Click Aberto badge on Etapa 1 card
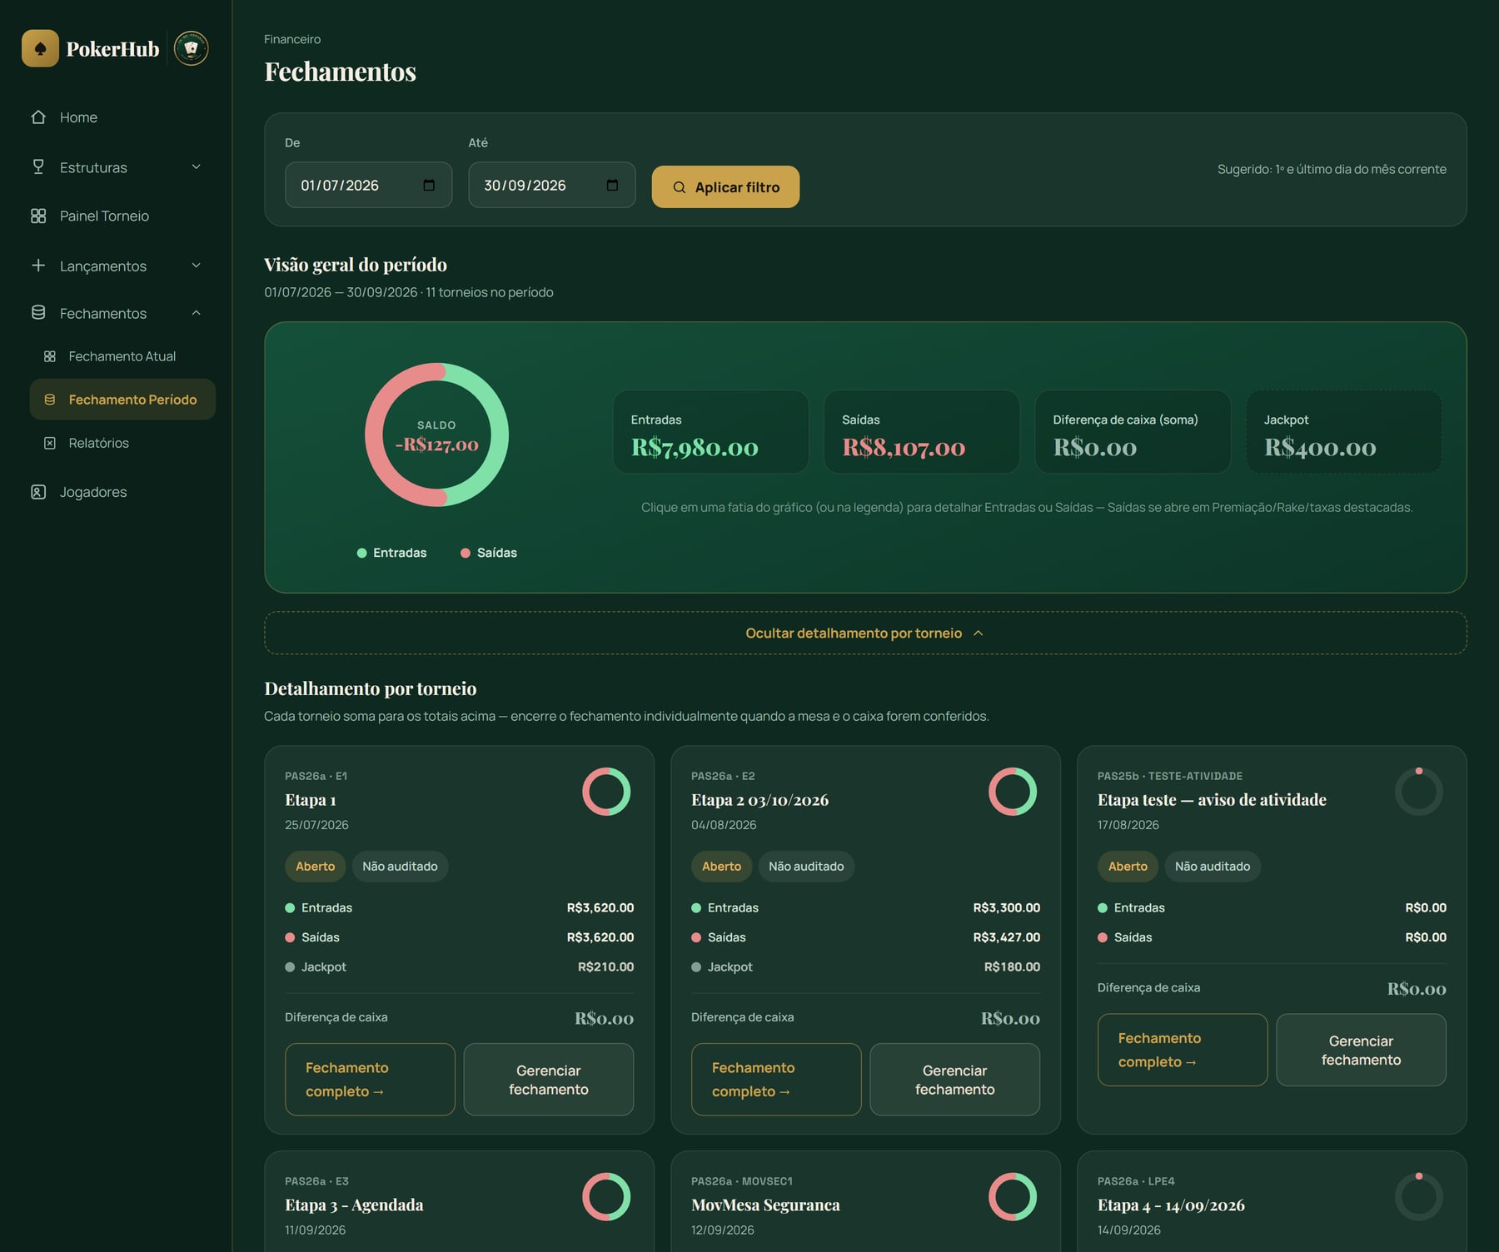 316,867
